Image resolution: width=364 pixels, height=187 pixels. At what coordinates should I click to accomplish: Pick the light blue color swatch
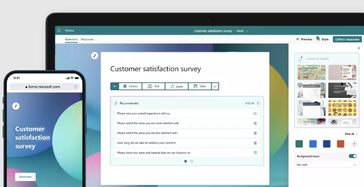coord(313,144)
